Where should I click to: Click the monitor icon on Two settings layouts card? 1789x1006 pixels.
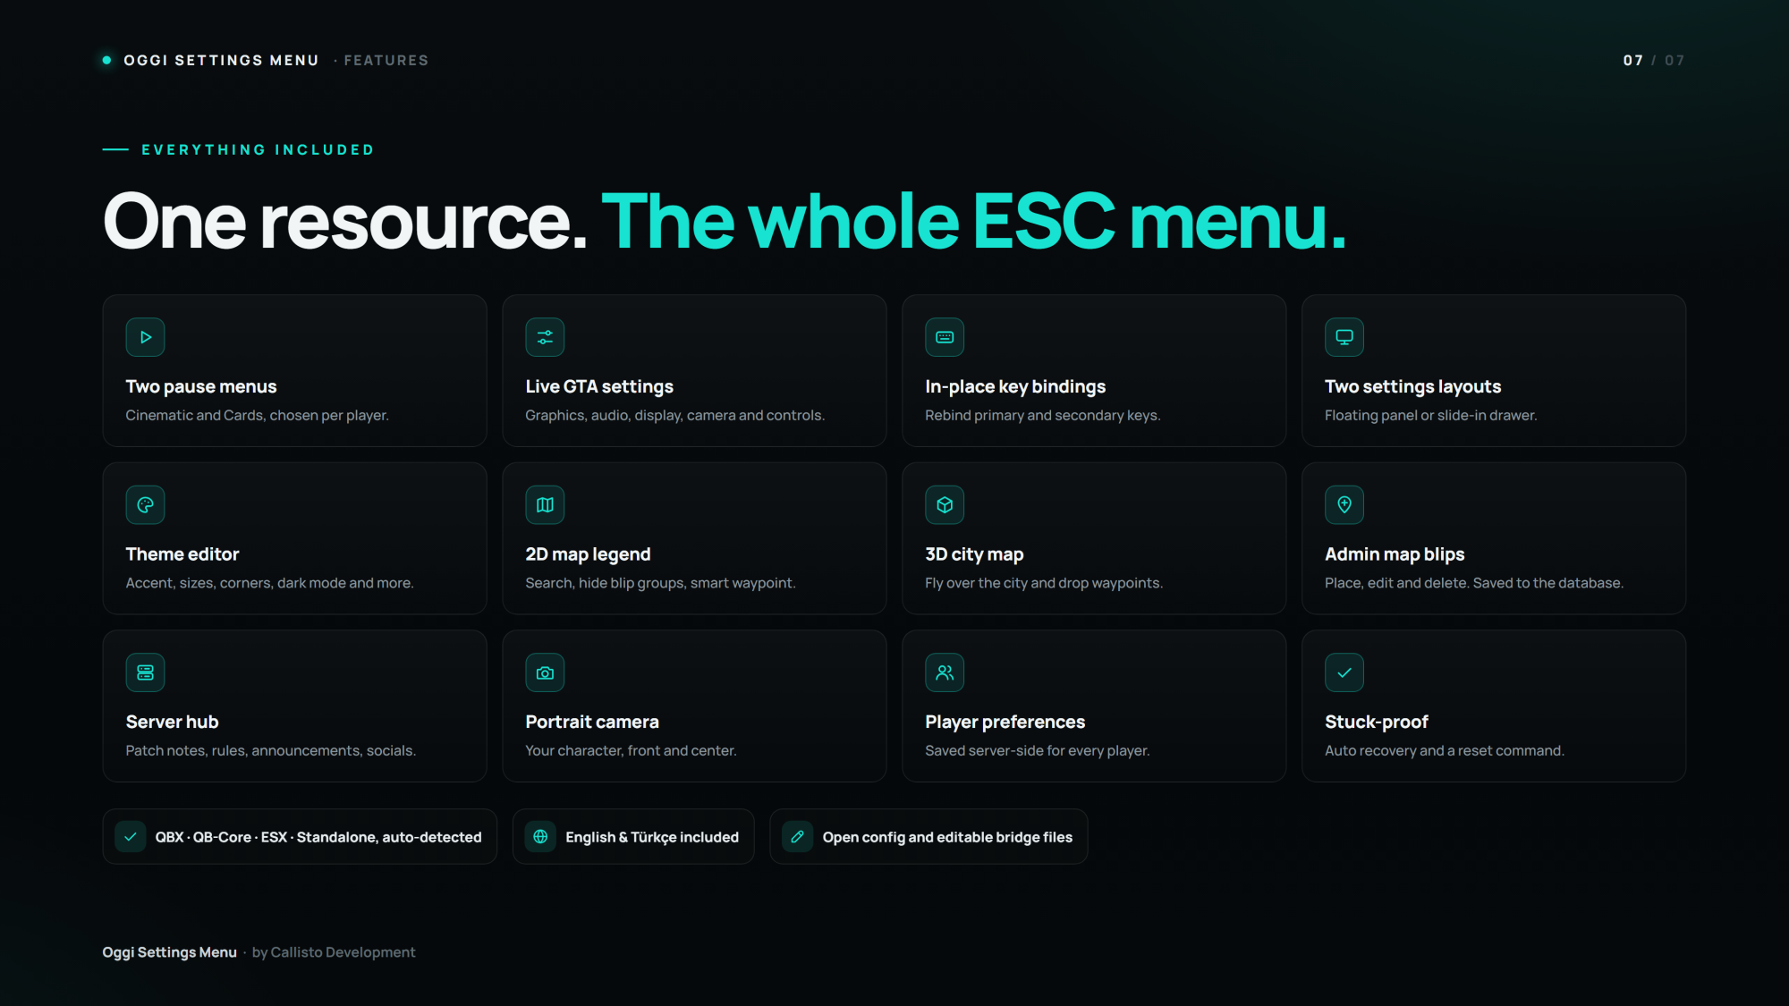click(x=1344, y=337)
